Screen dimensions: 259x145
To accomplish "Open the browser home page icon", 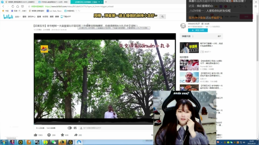I will pyautogui.click(x=18, y=6).
